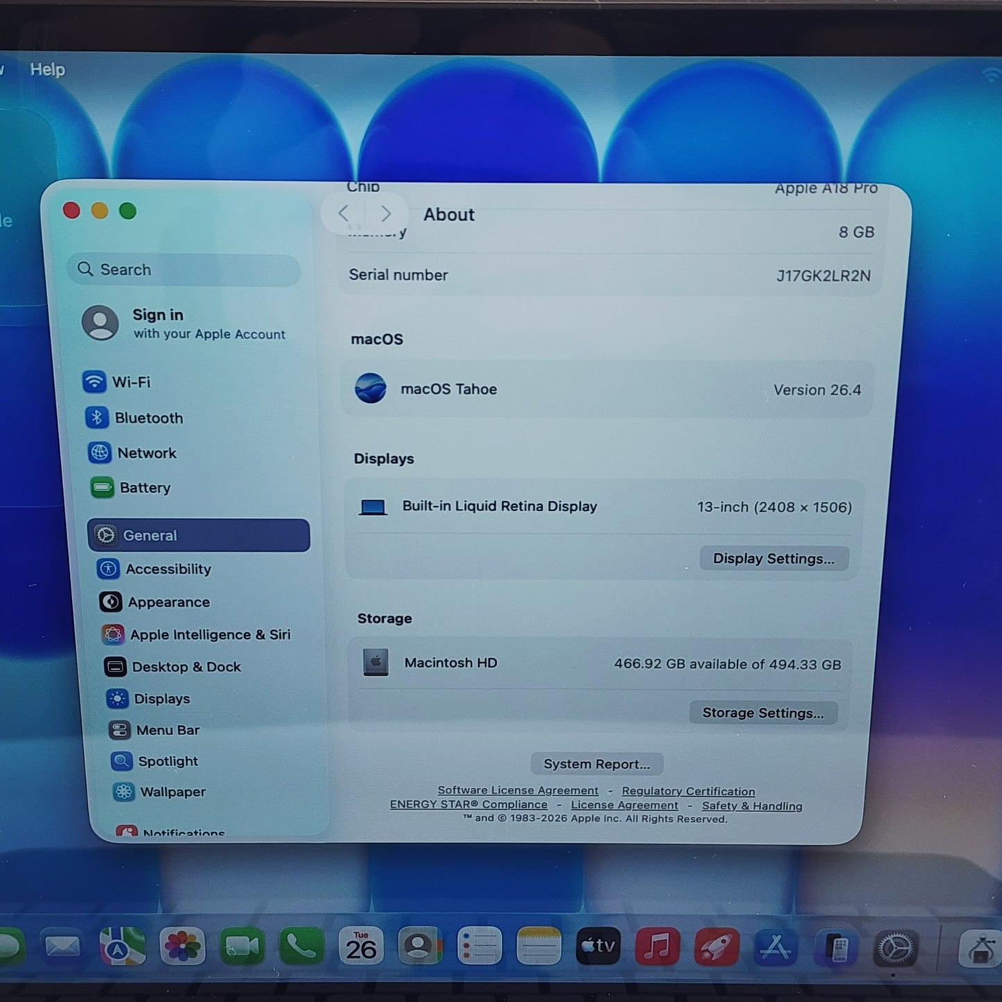Click the 466.92 GB available of 494.33 GB text
This screenshot has height=1002, width=1002.
[727, 664]
